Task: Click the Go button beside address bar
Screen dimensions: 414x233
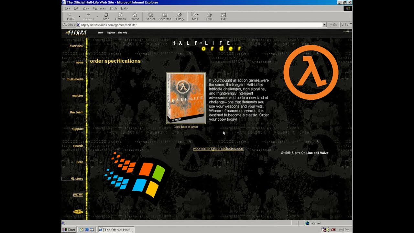Action: click(333, 25)
